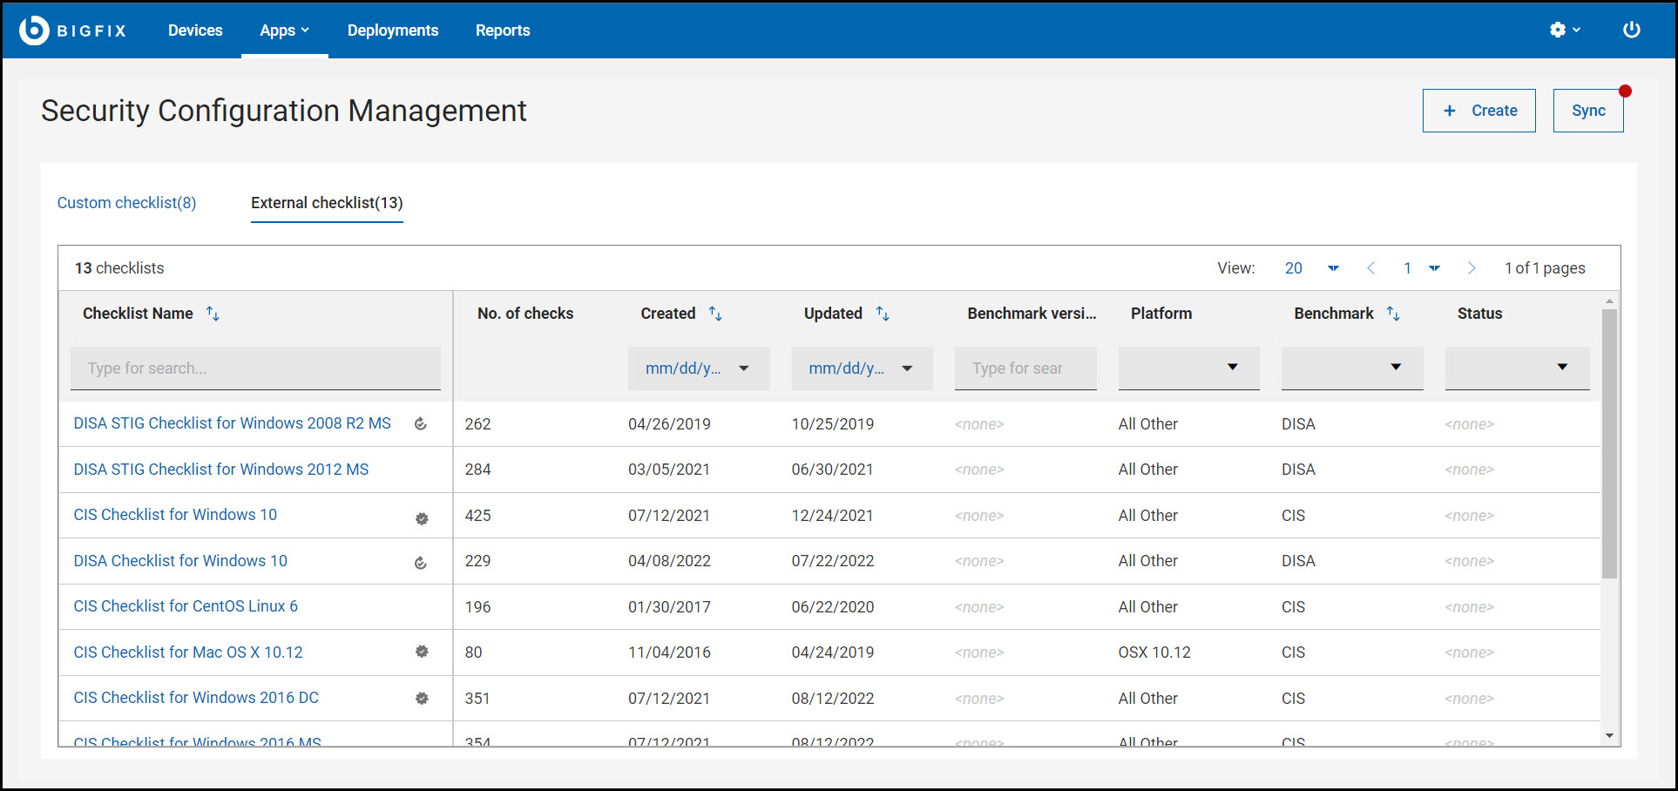Sort by Created date arrows
The image size is (1678, 791).
[x=715, y=314]
